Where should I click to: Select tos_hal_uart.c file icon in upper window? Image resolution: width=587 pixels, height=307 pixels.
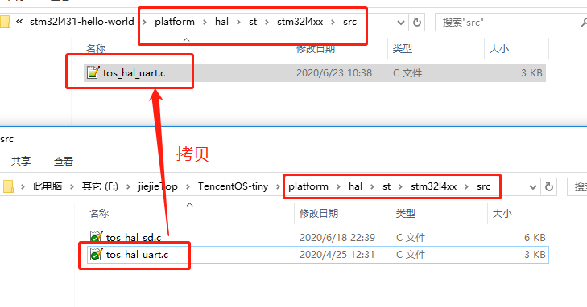coord(93,72)
